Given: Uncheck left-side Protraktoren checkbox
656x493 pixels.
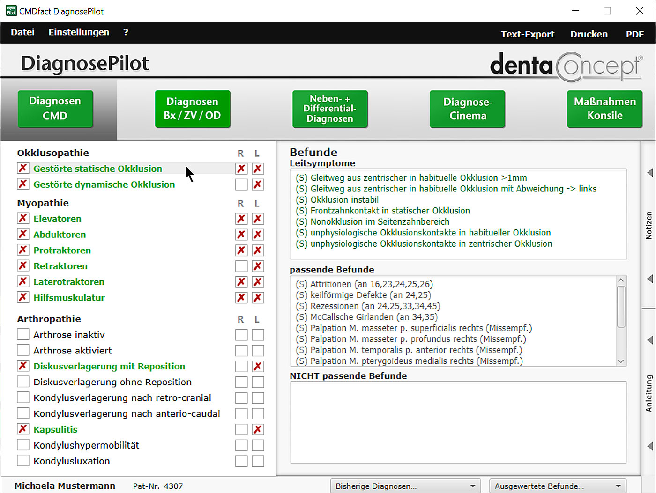Looking at the screenshot, I should point(258,250).
